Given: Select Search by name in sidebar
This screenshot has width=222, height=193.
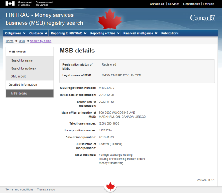Looking at the screenshot, I should click(x=30, y=60).
